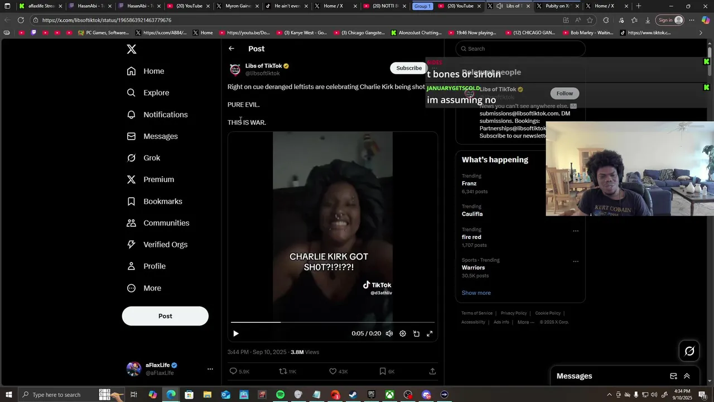This screenshot has width=714, height=402.
Task: Expand the More footer menu
Action: (x=525, y=322)
